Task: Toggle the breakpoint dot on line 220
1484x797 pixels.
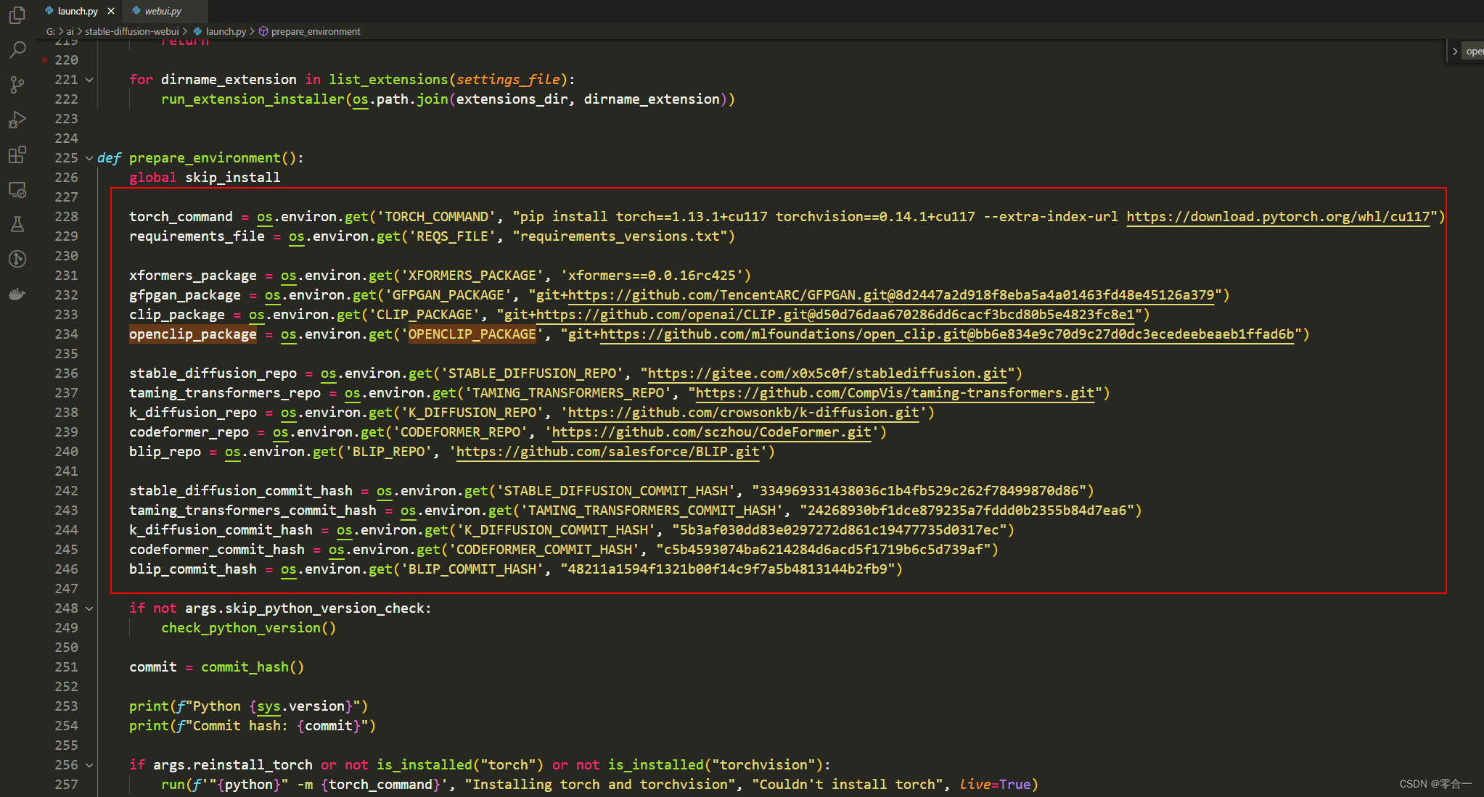Action: [x=45, y=60]
